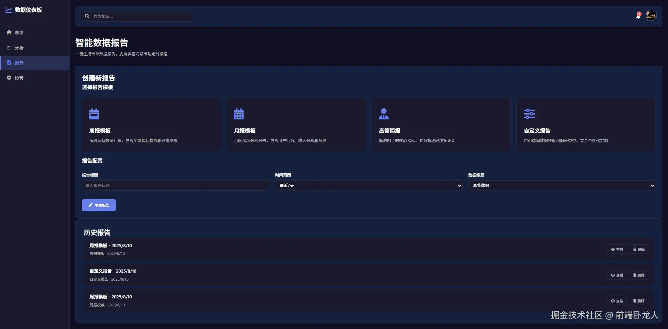Delete the first 周报模板 - 2025/8/10 report
This screenshot has height=329, width=668.
coord(639,249)
